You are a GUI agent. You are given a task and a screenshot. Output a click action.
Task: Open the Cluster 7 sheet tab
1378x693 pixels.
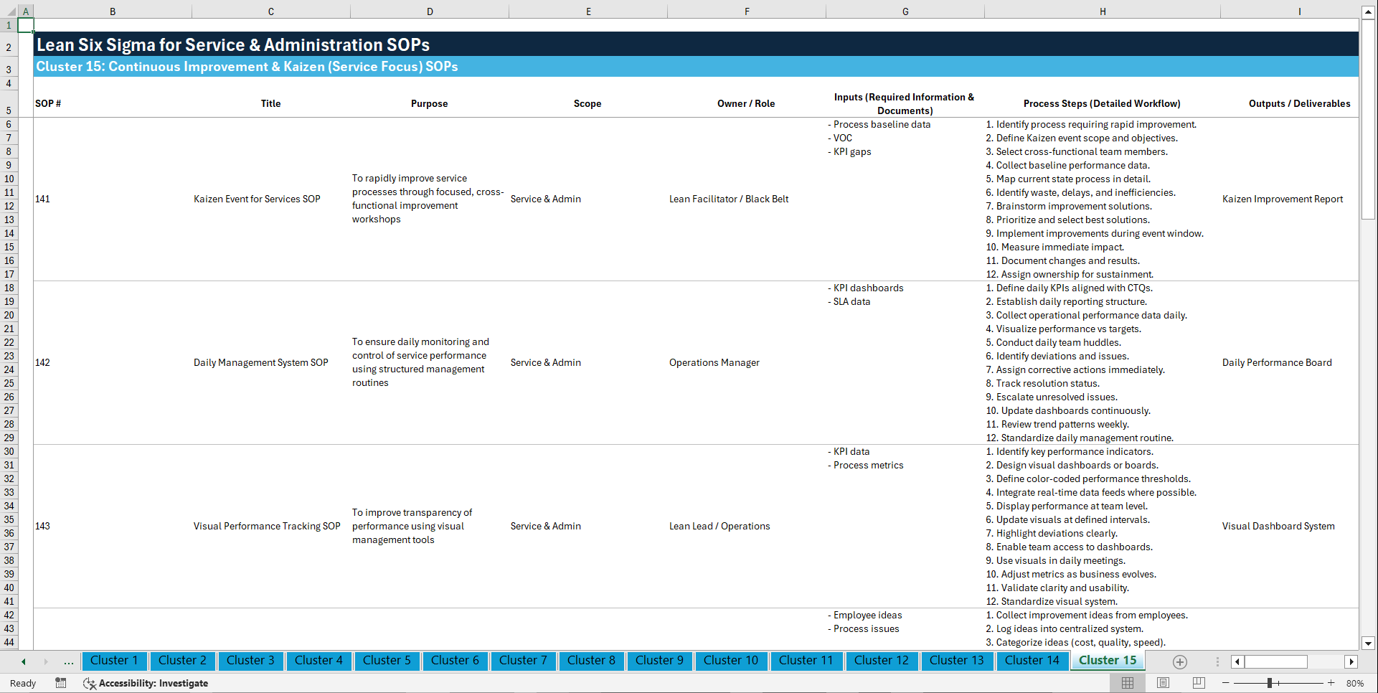click(x=523, y=661)
